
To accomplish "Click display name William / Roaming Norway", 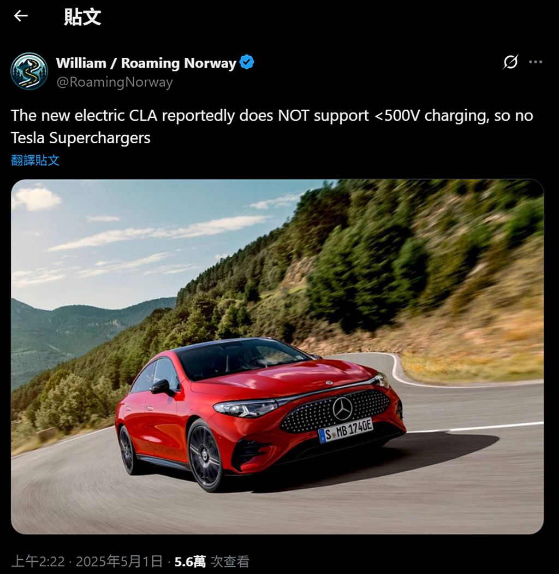I will tap(146, 63).
